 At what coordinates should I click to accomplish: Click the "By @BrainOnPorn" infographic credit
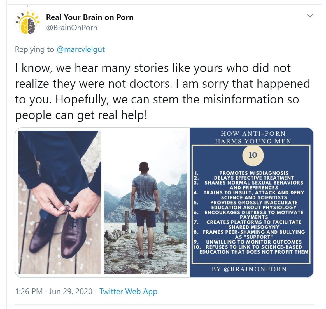[249, 269]
